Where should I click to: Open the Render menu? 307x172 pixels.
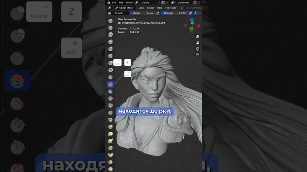point(129,3)
